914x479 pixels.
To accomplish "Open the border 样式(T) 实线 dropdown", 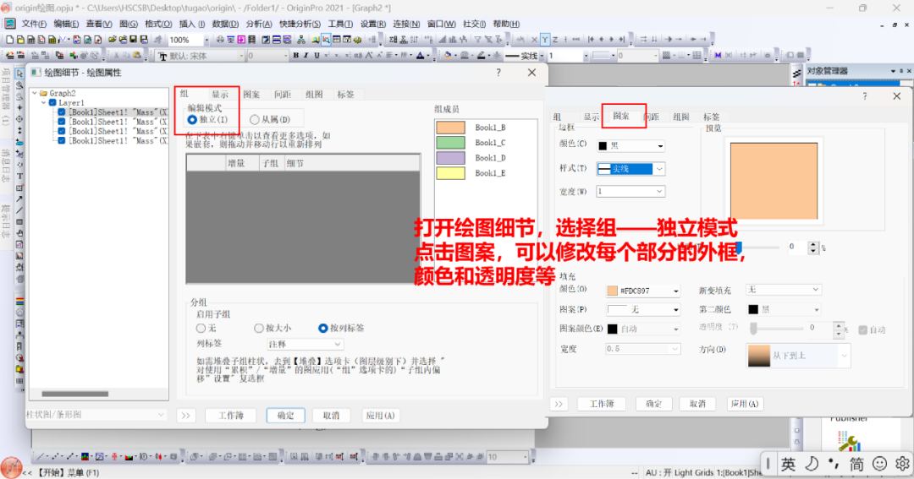I will coord(630,169).
